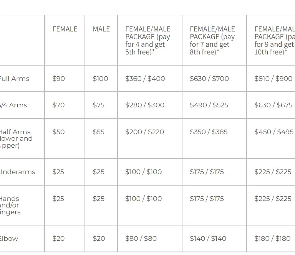Click the $280 / $300 package price

click(x=145, y=105)
